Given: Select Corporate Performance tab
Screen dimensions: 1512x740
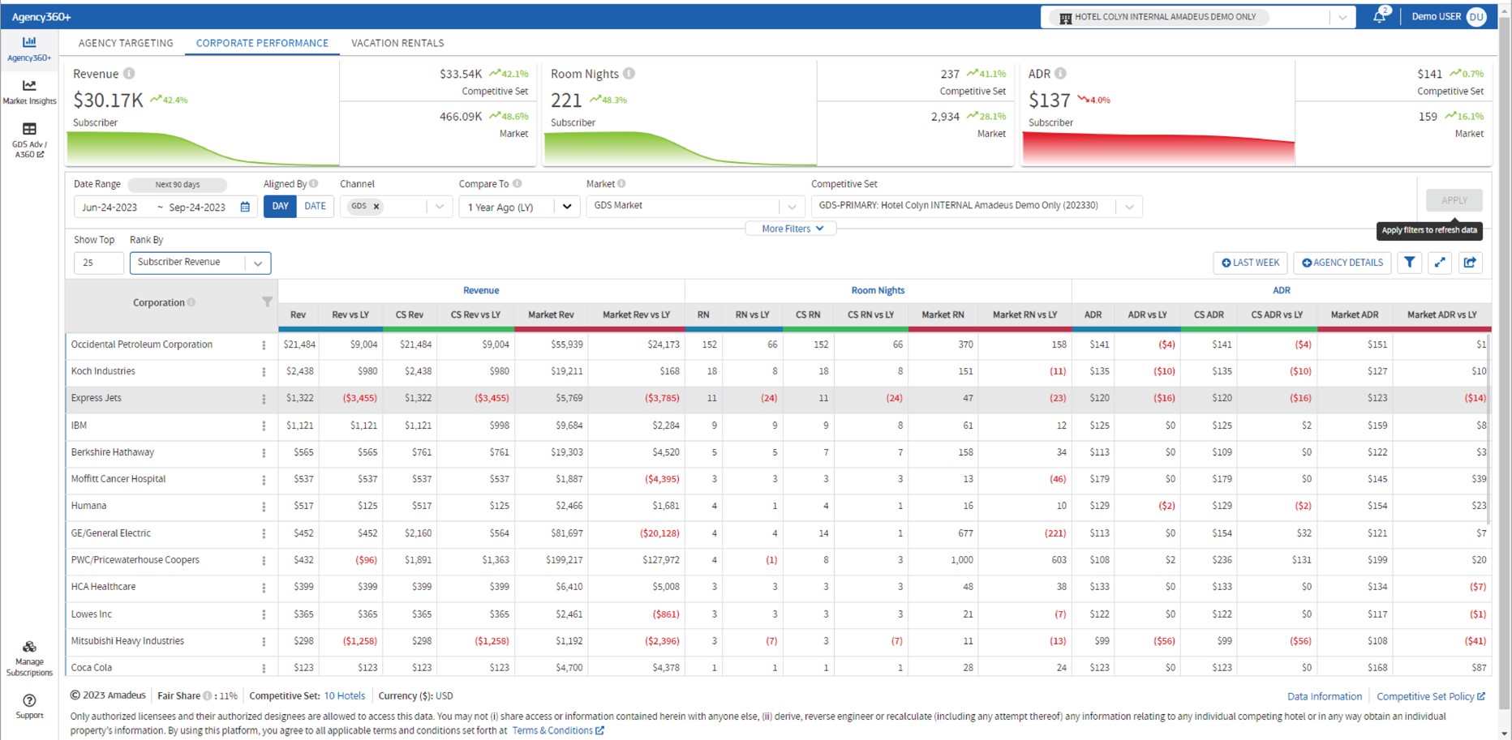Looking at the screenshot, I should point(262,43).
